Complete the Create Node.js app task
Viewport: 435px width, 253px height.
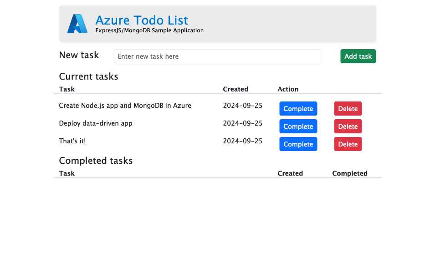298,109
